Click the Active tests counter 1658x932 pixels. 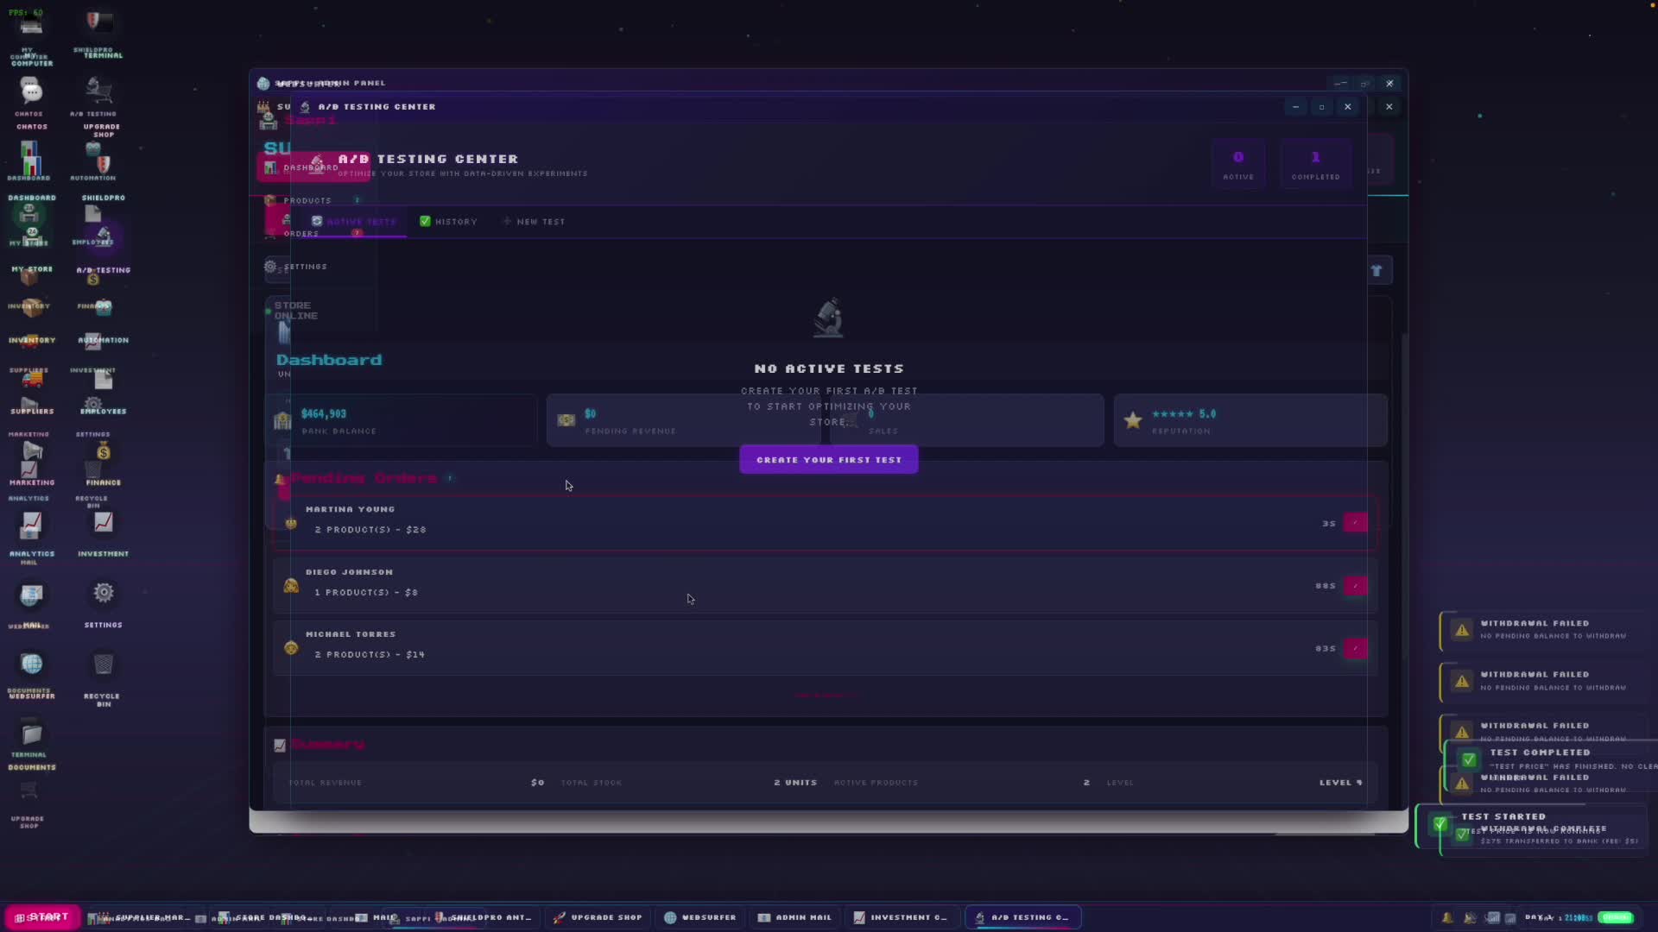click(1238, 164)
